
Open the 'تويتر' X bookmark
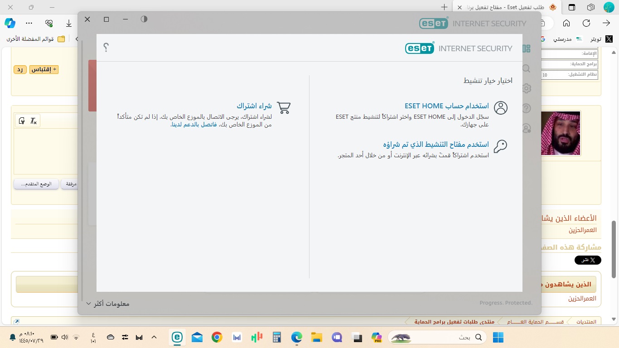[601, 39]
